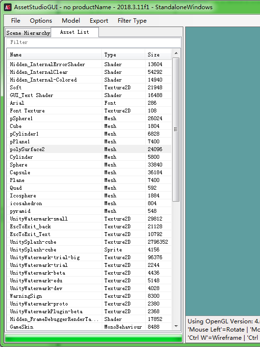260x347 pixels.
Task: Click the scrollbar up arrow in asset list
Action: point(176,53)
